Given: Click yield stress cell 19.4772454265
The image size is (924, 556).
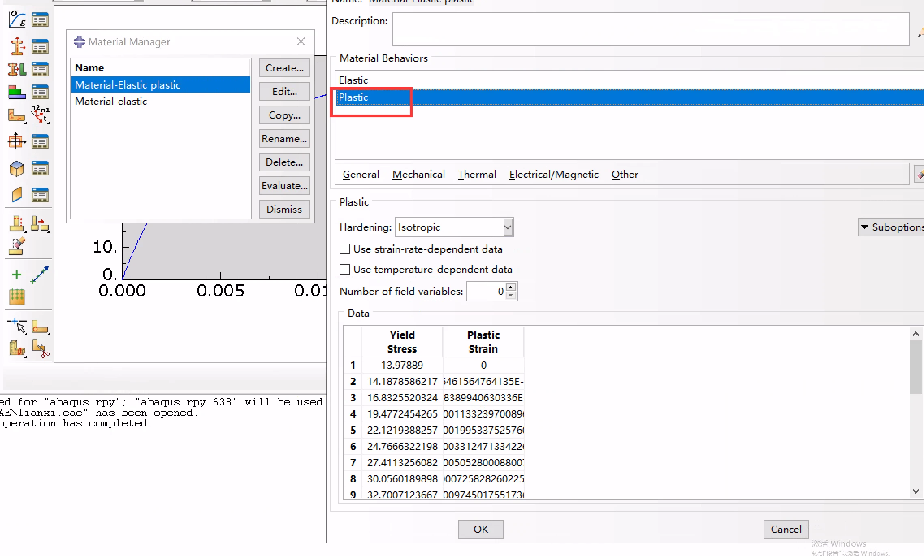Looking at the screenshot, I should click(402, 414).
